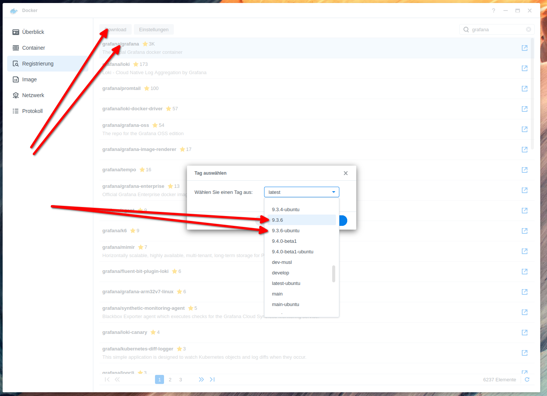
Task: Open the Netzwerk sidebar section
Action: (x=48, y=95)
